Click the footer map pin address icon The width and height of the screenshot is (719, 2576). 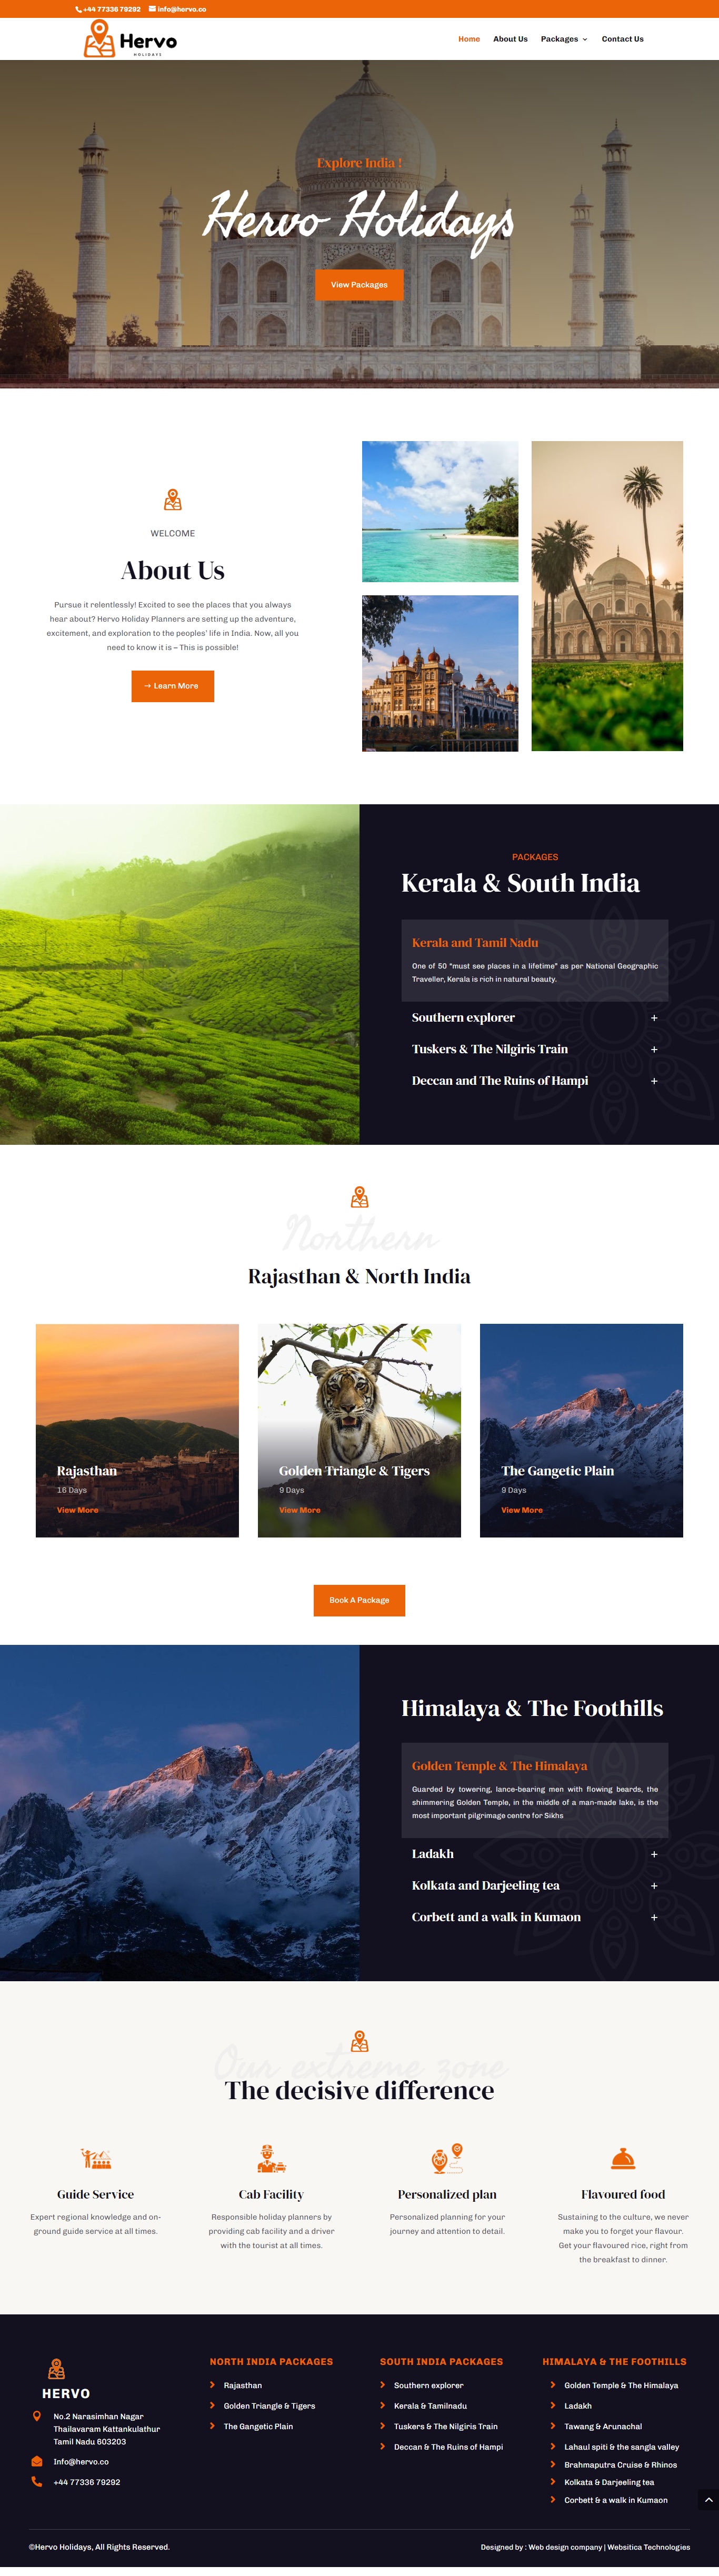point(37,2416)
